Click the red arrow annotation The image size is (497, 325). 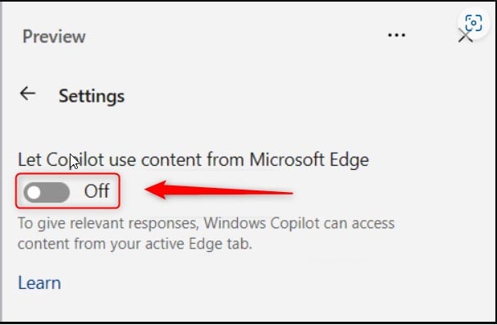tap(218, 190)
